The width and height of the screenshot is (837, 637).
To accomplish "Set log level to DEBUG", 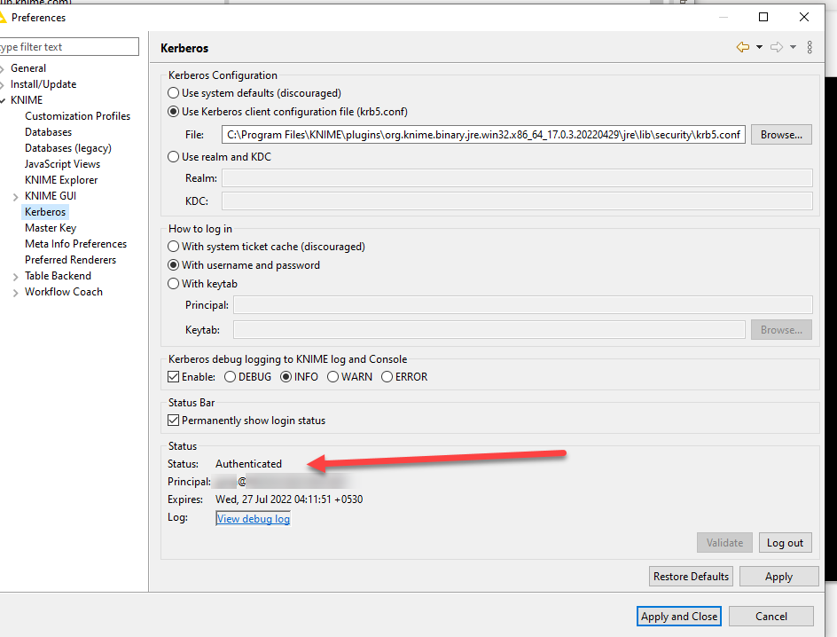I will (230, 377).
